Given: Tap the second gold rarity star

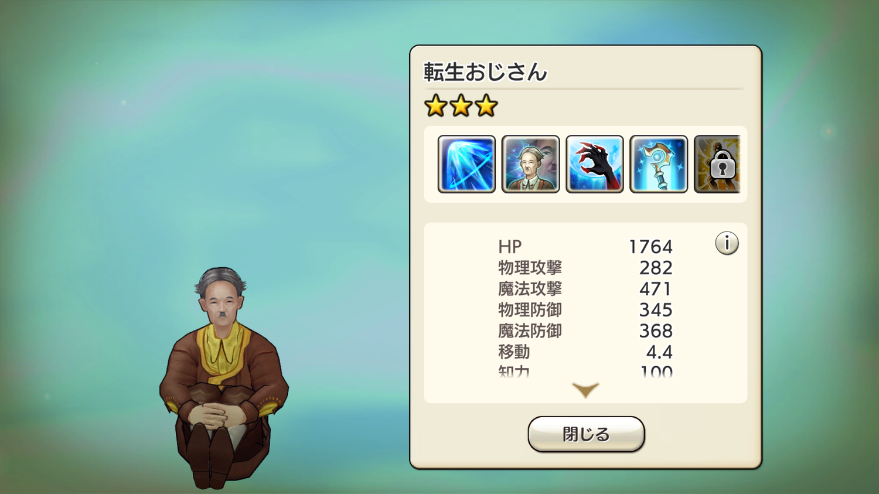Looking at the screenshot, I should (461, 106).
